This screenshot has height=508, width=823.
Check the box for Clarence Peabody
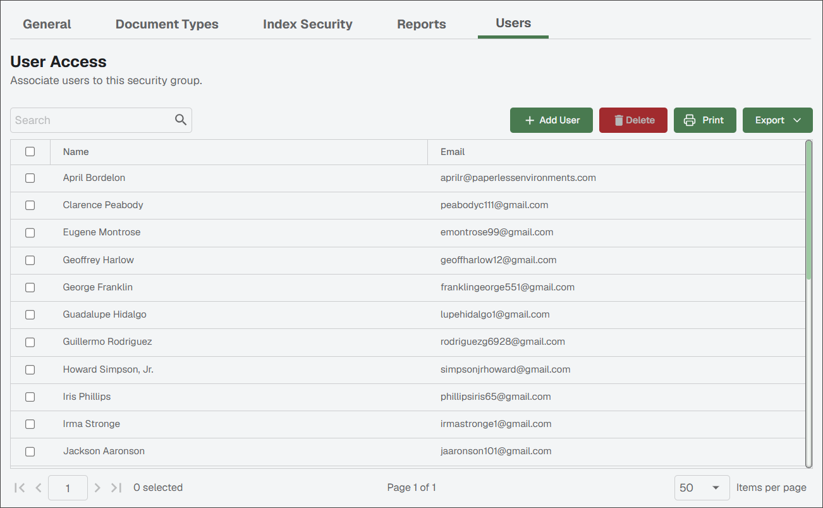[30, 206]
